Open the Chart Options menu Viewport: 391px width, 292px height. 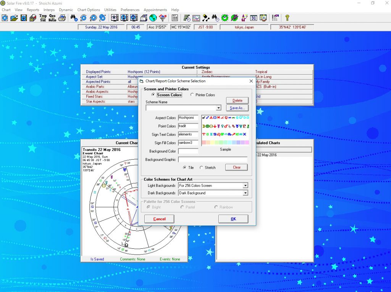(x=89, y=10)
